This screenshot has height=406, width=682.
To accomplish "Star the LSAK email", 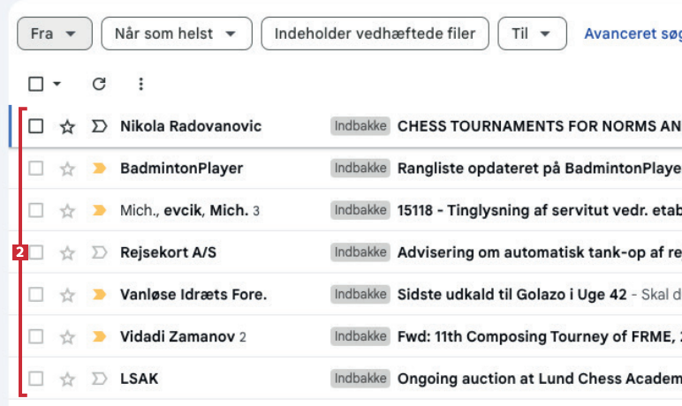I will pos(67,380).
